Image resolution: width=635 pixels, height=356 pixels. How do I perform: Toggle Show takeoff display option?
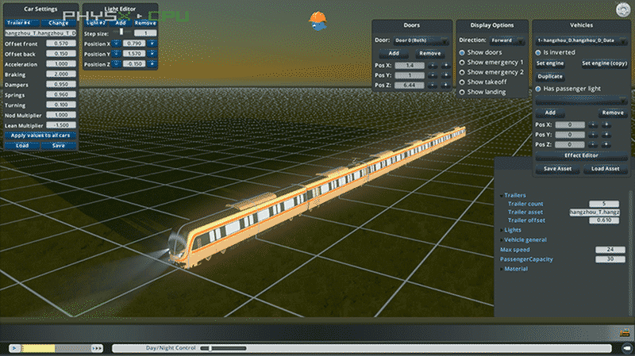(x=462, y=82)
